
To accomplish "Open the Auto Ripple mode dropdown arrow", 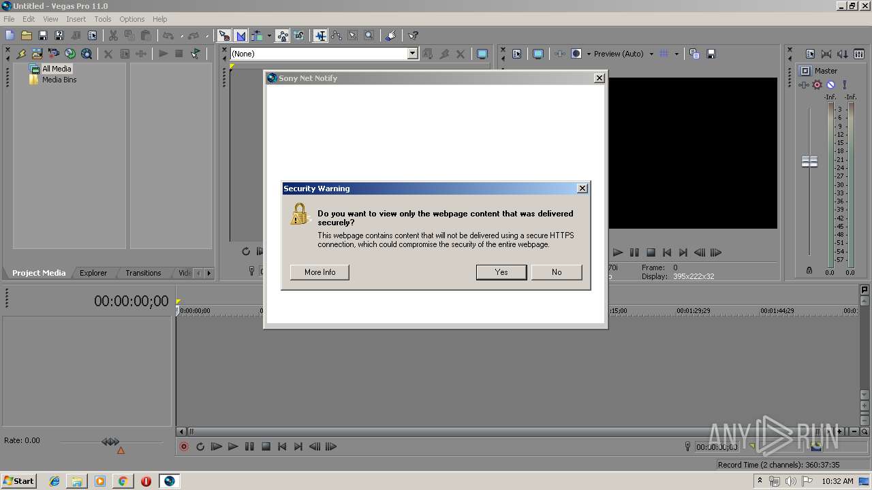I will tap(269, 35).
